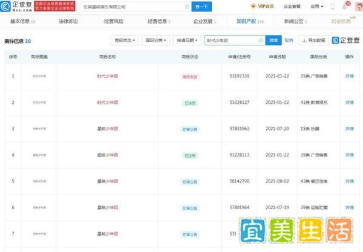Select the 15类 乐器 classification cell
Screen dimensions: 363x252
pyautogui.click(x=310, y=129)
